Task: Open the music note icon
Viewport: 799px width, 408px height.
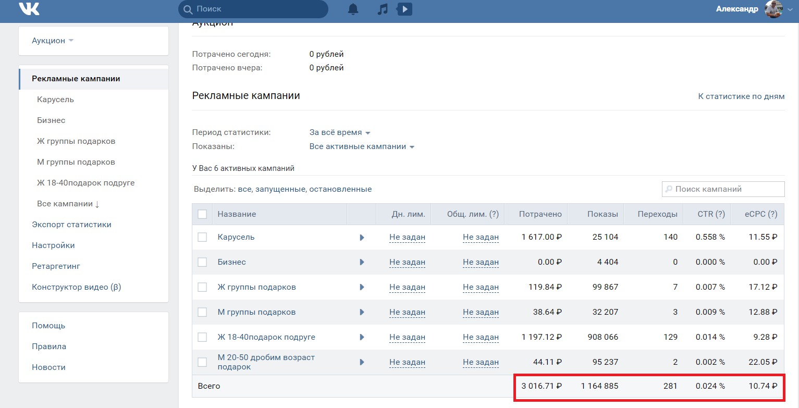Action: coord(383,9)
